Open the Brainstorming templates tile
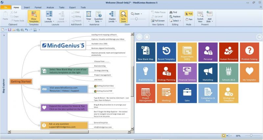Screen dimensions: 263x140 coord(146,73)
